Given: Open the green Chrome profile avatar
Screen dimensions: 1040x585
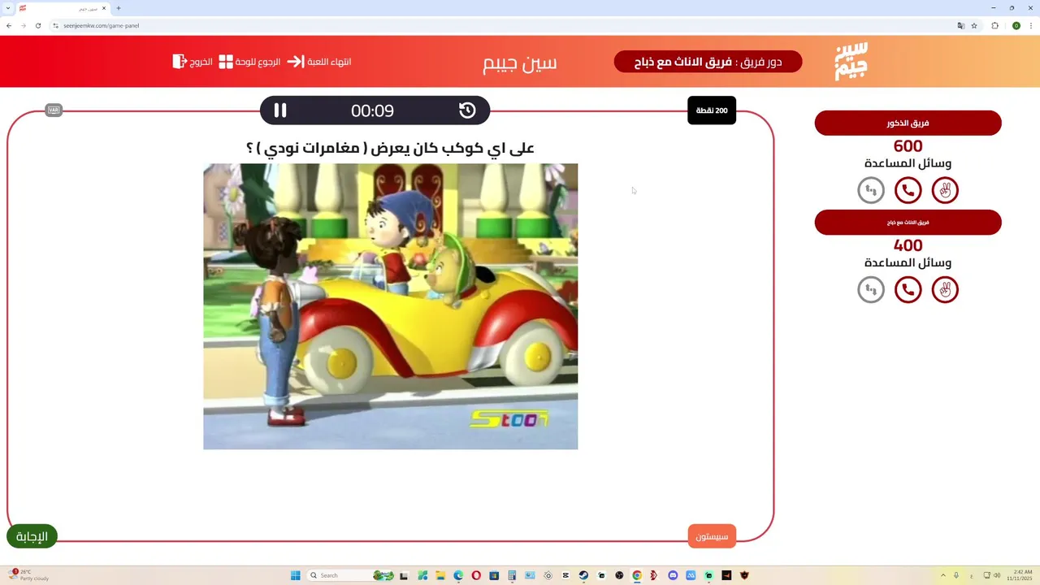Looking at the screenshot, I should pyautogui.click(x=1016, y=25).
